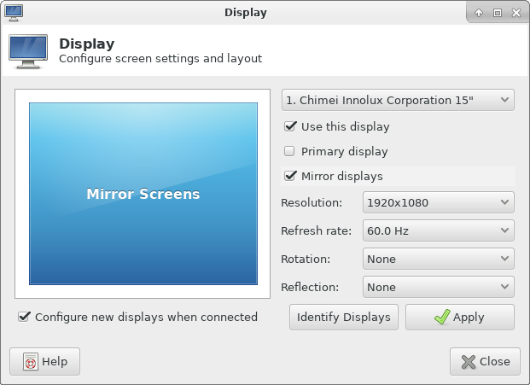Open the Rotation dropdown
The image size is (530, 385).
[x=438, y=260]
